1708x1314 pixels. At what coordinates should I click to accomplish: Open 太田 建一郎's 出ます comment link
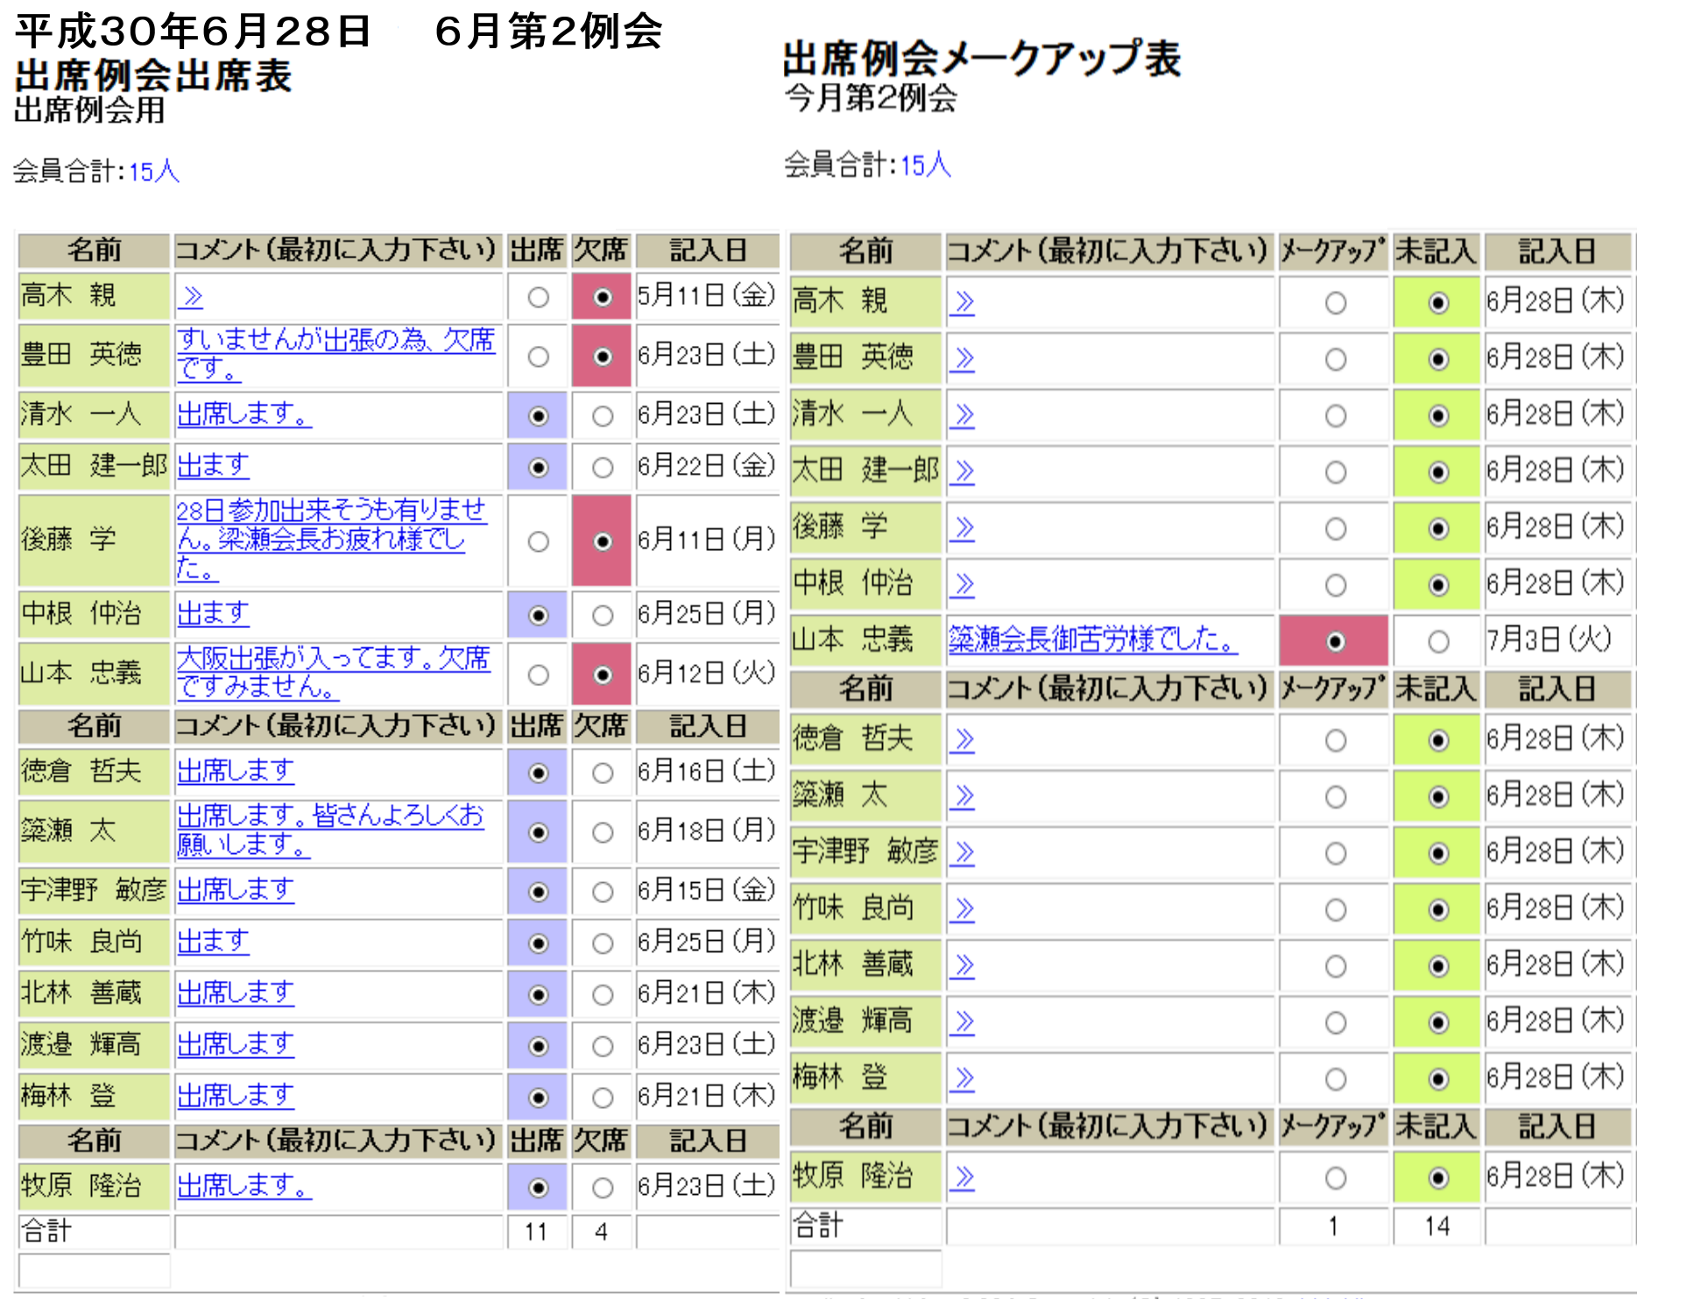pos(213,465)
